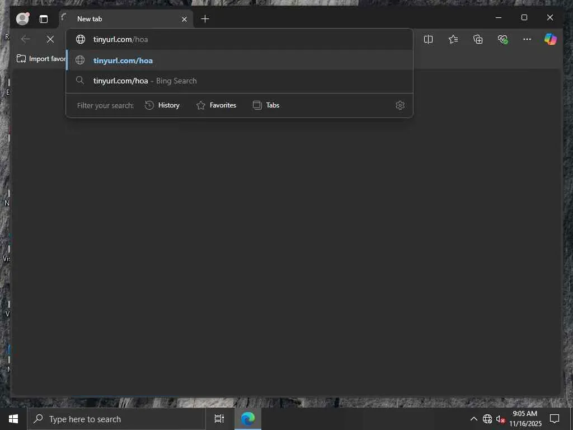Screen dimensions: 573x430
Task: Open Browser essentials heart icon
Action: 503,39
